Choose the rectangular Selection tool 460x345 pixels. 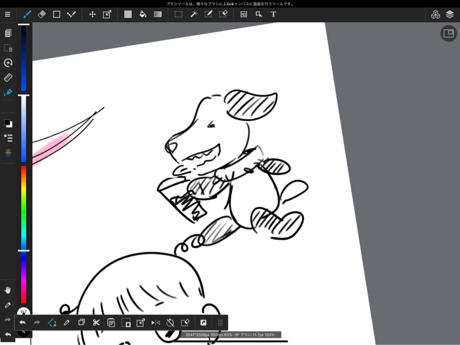178,14
